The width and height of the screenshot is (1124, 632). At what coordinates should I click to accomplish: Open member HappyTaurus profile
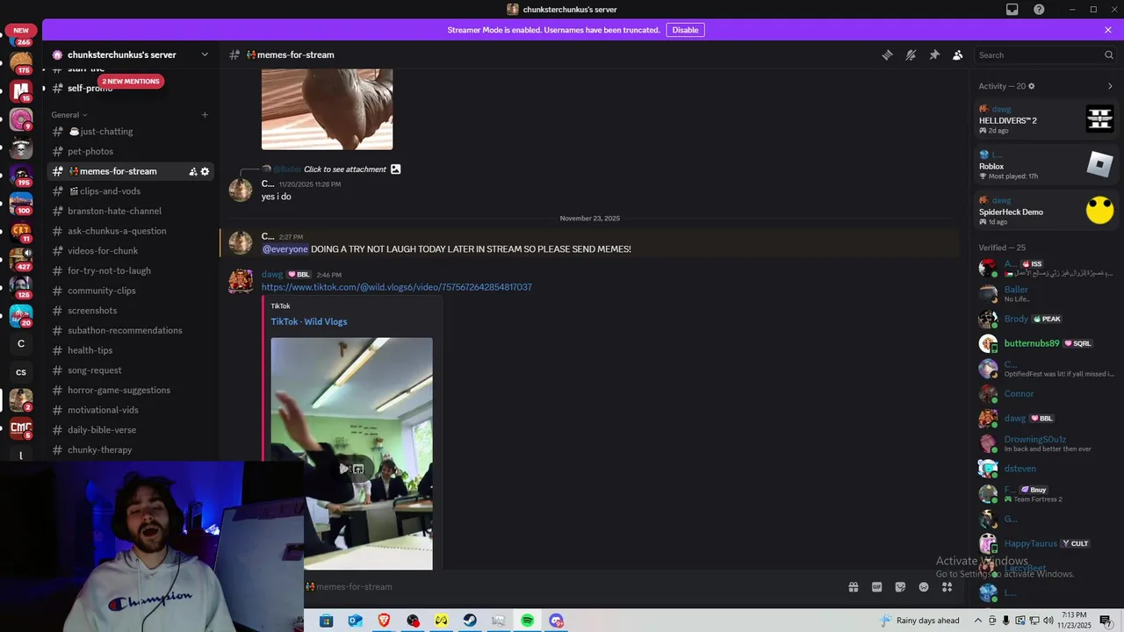pyautogui.click(x=1046, y=543)
